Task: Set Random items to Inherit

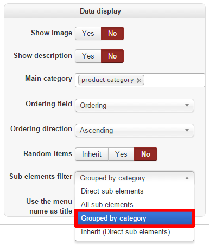Action: (x=92, y=154)
